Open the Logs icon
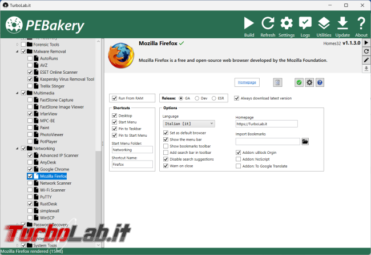 305,23
